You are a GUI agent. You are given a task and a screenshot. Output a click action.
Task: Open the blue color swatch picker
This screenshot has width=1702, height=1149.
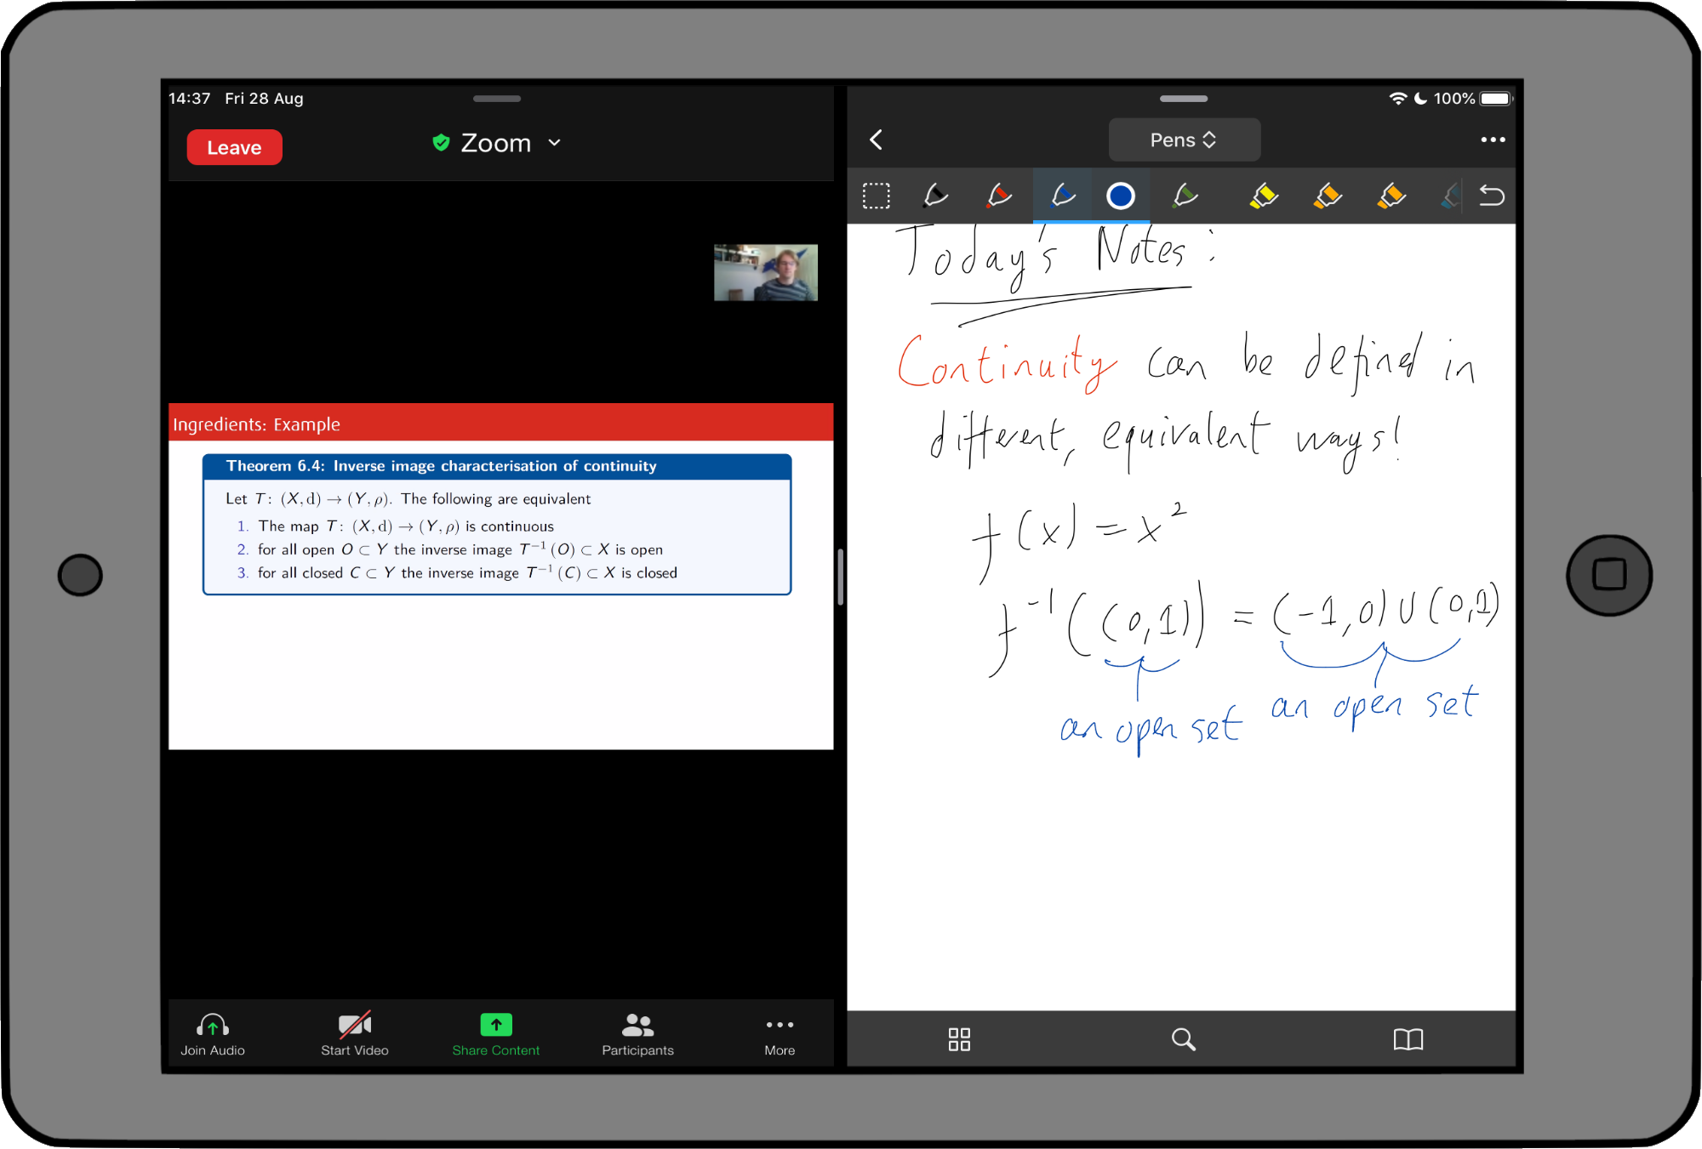pos(1120,196)
